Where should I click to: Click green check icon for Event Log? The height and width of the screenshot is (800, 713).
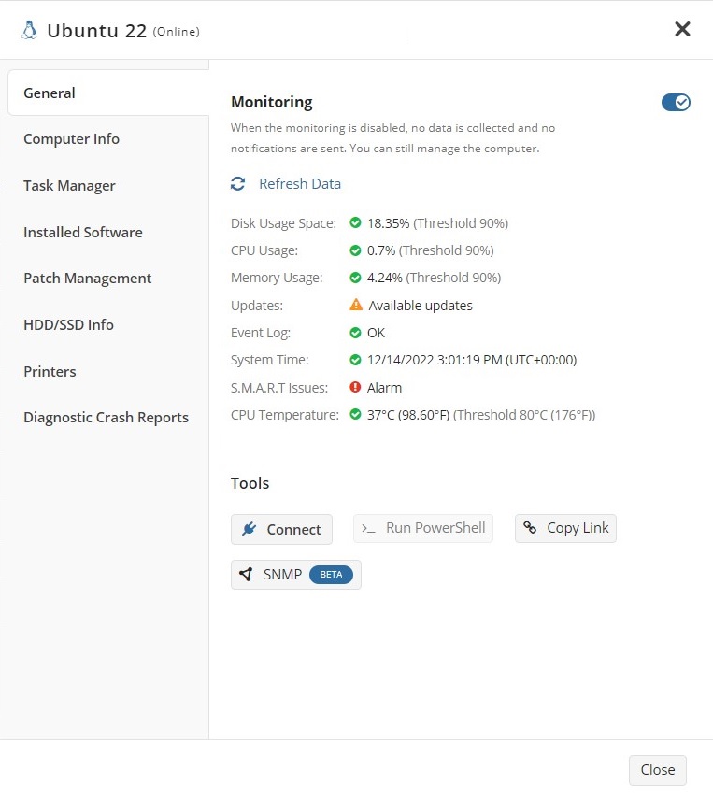pyautogui.click(x=355, y=333)
